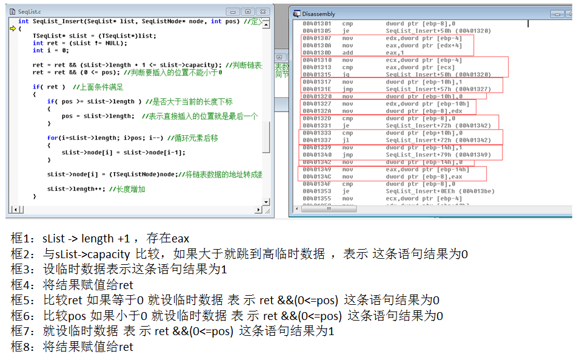The image size is (588, 363).
Task: Click the SeqList_Insert function declaration line
Action: (140, 21)
